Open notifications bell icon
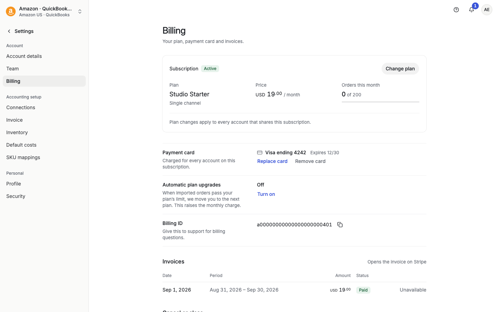This screenshot has width=500, height=312. [x=472, y=10]
